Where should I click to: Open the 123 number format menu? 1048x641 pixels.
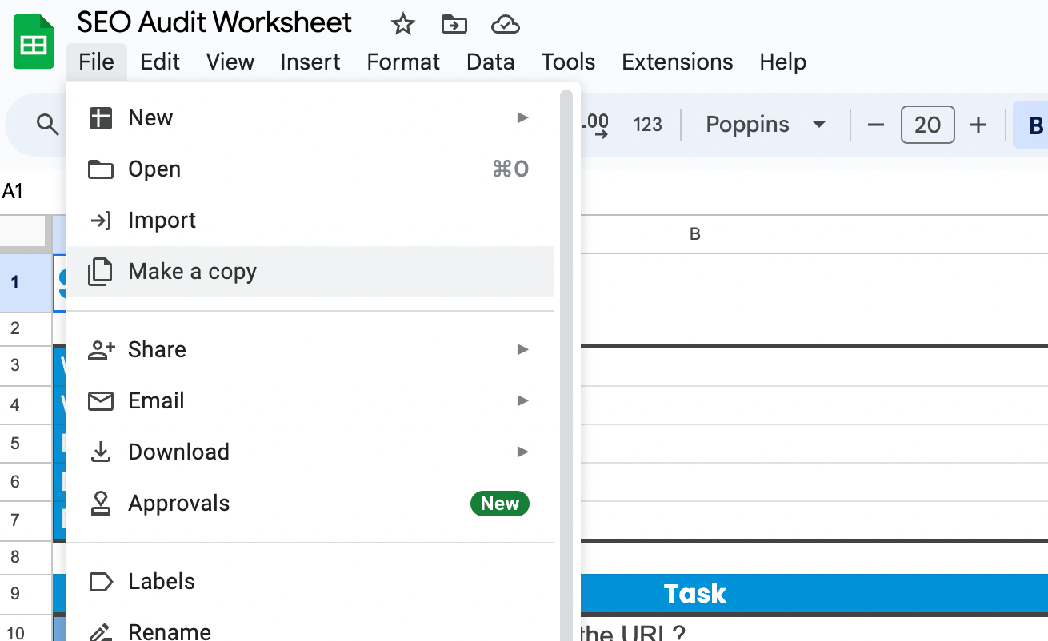pos(647,125)
